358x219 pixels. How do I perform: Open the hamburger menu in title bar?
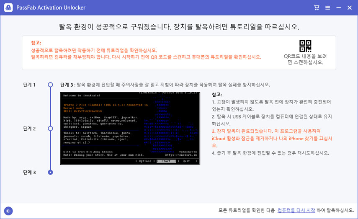(328, 8)
